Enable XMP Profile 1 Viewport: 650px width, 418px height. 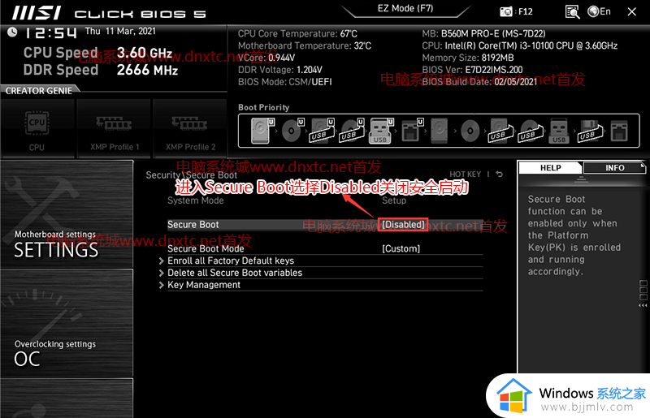[114, 129]
